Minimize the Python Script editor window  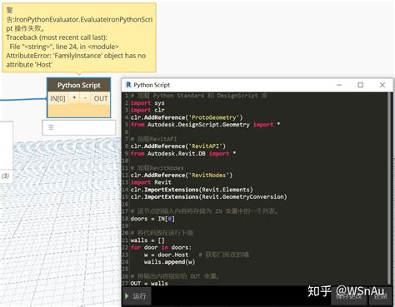click(339, 85)
